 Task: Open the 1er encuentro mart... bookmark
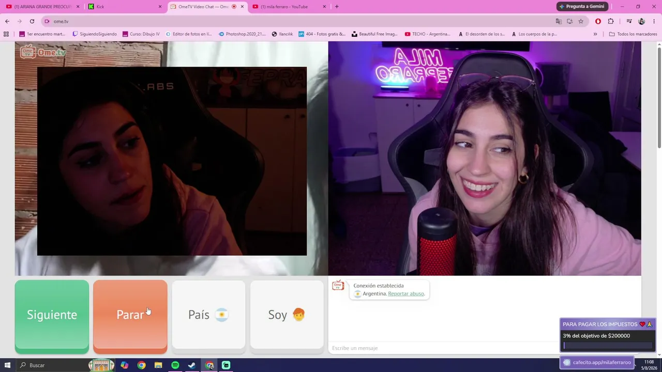click(42, 34)
